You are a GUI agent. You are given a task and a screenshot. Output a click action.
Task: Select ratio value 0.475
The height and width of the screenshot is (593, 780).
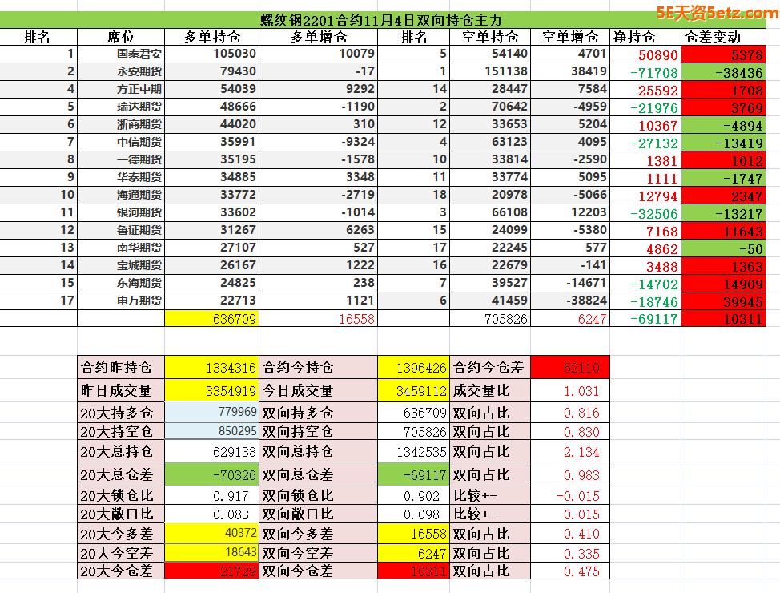coord(570,571)
